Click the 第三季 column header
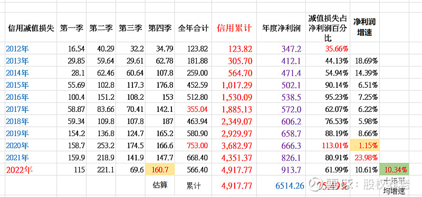 [130, 28]
